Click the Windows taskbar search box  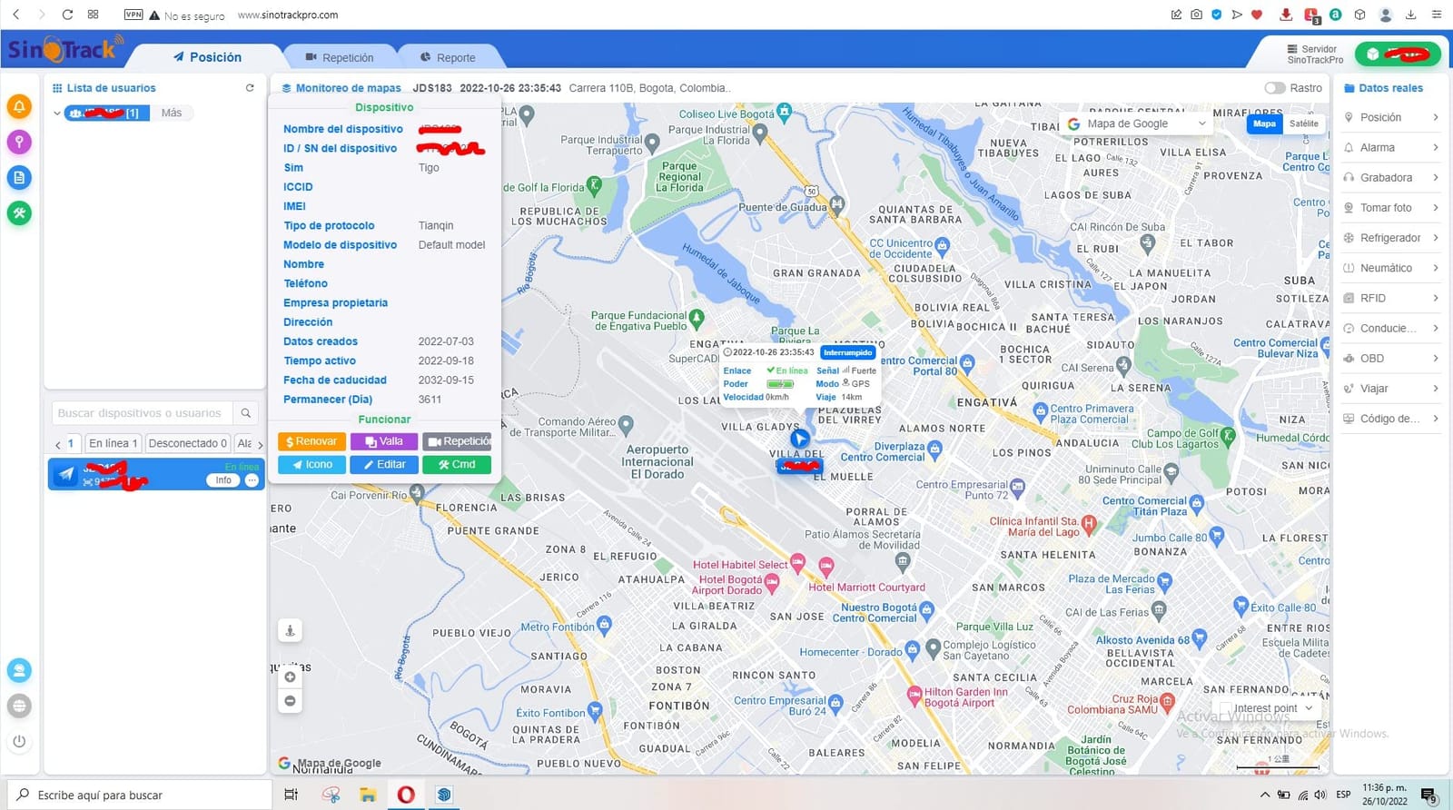[140, 795]
